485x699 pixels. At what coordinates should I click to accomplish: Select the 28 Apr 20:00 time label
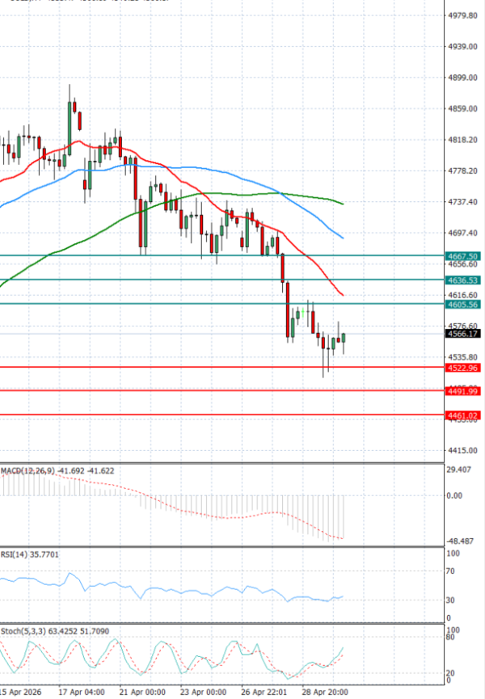(x=326, y=693)
